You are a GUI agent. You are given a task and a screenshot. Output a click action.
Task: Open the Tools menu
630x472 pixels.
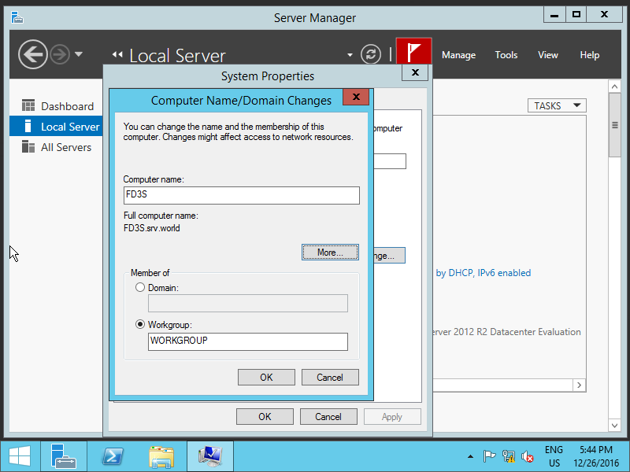506,55
